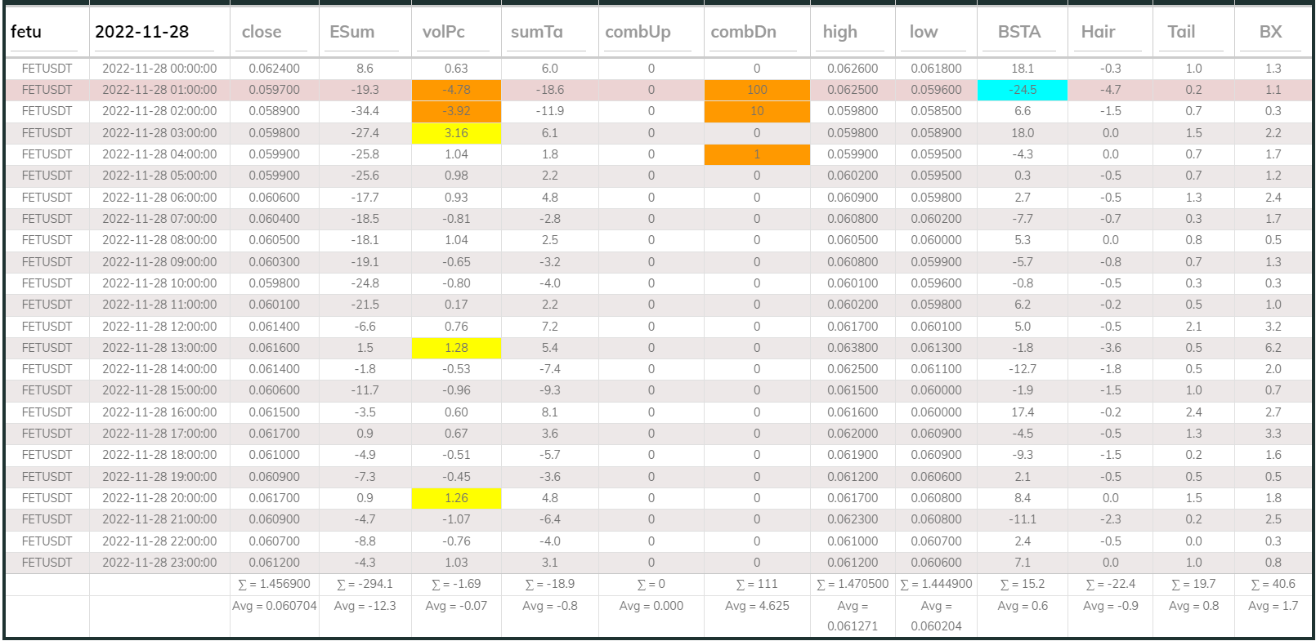1316x641 pixels.
Task: Click the combDn column header
Action: click(x=744, y=32)
